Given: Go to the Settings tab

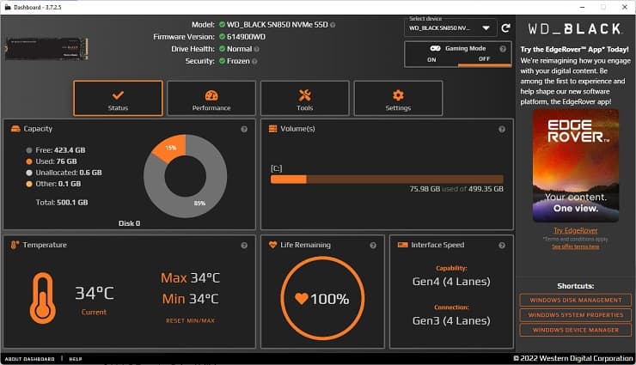Looking at the screenshot, I should pos(398,99).
